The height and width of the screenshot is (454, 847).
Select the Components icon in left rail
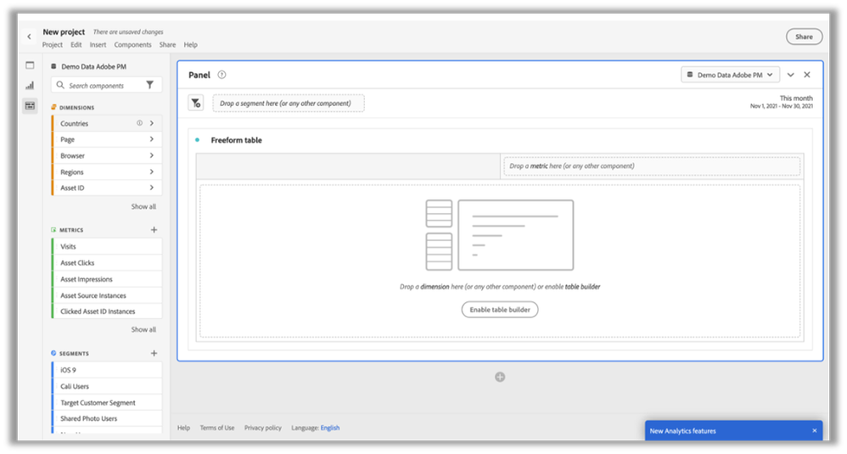pos(30,105)
